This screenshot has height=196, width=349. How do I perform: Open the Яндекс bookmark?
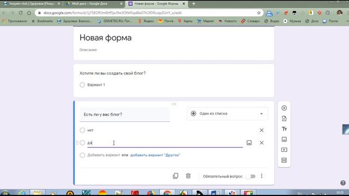click(146, 21)
